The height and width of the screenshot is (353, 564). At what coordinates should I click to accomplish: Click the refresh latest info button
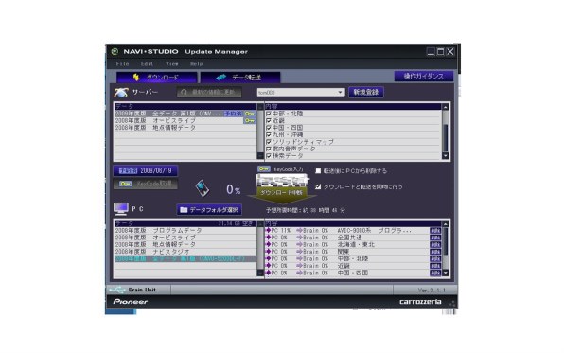click(209, 92)
